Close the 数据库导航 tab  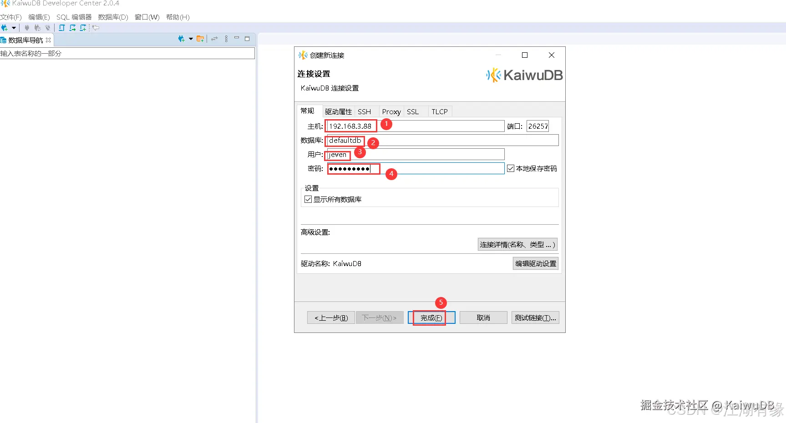click(48, 40)
